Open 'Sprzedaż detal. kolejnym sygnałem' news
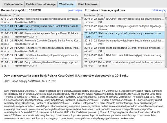The width and height of the screenshot is (167, 123). pyautogui.click(x=124, y=28)
